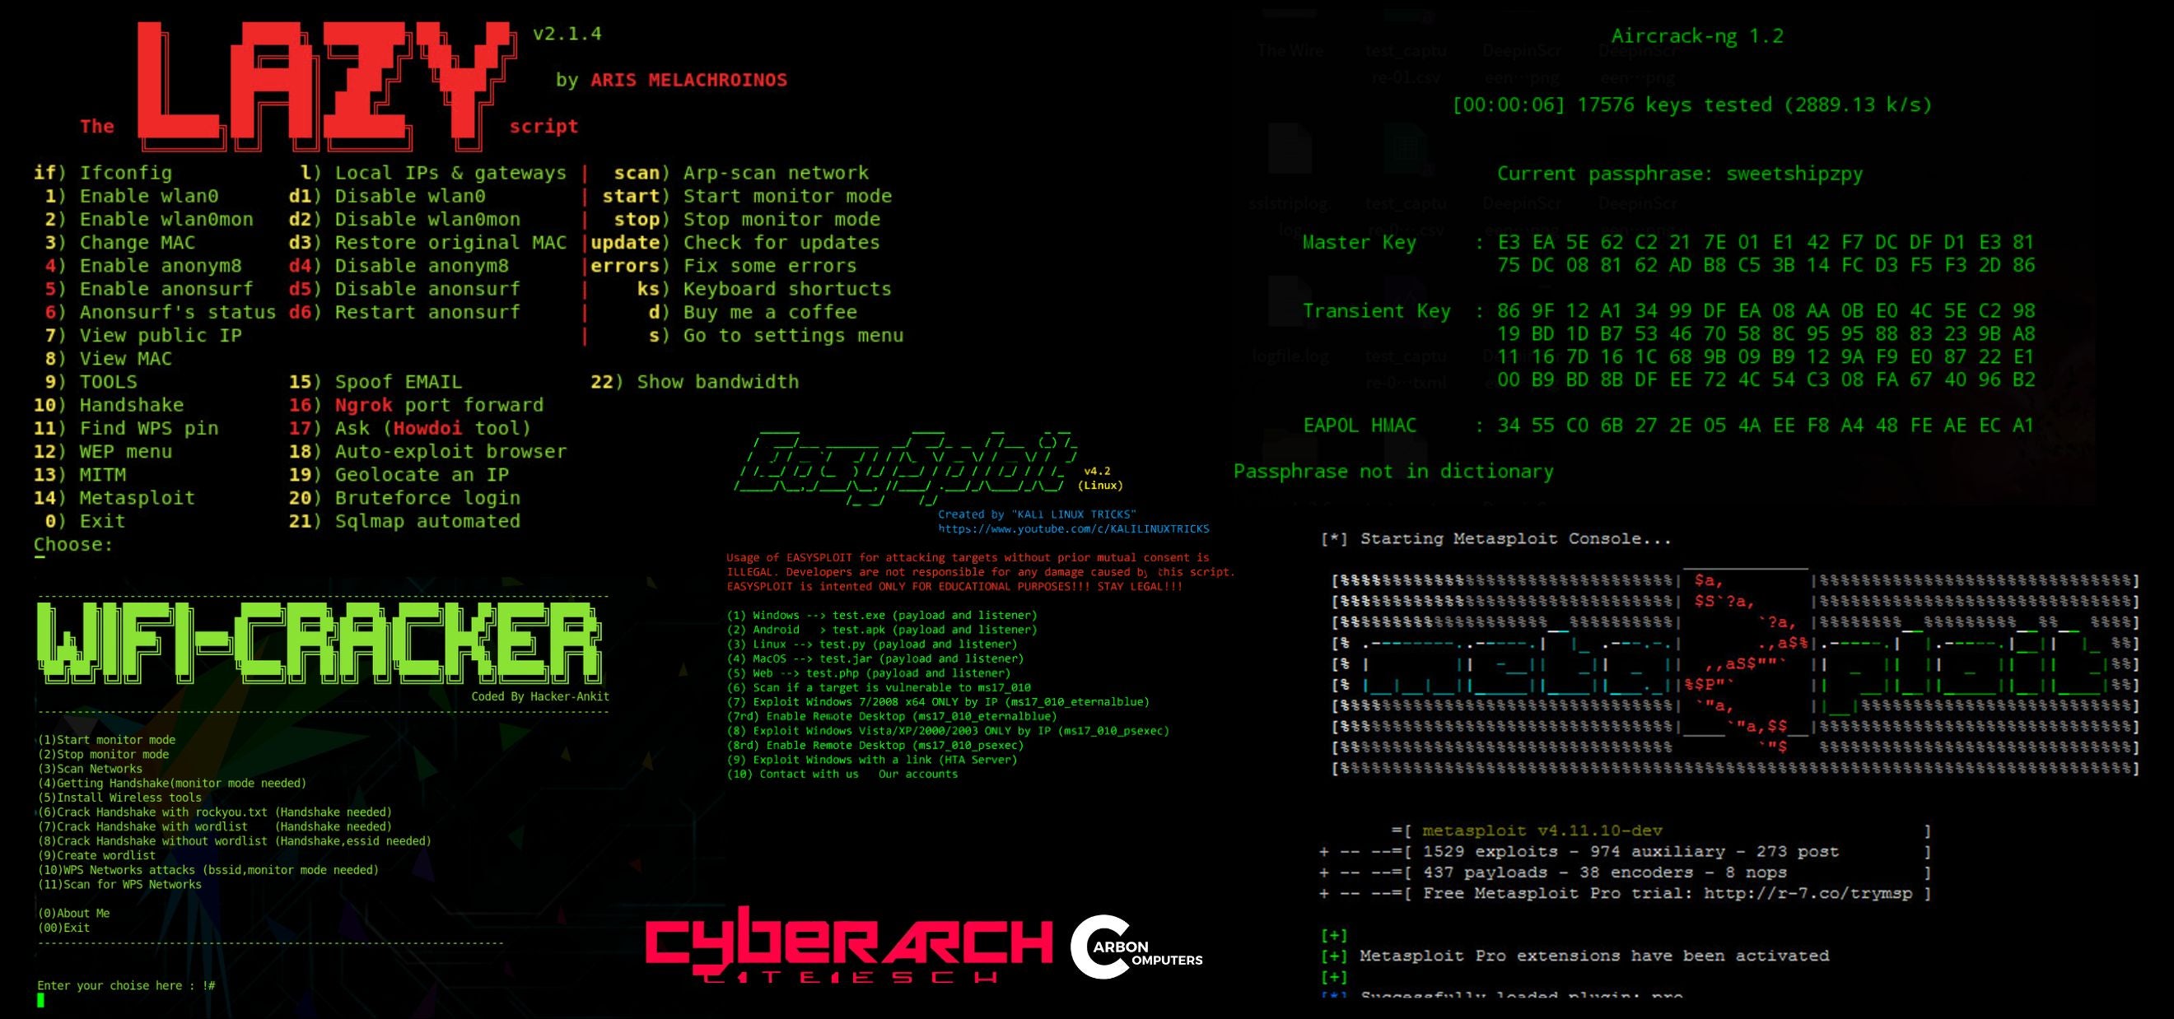Click start) Start monitor mode entry
2174x1019 pixels.
[x=746, y=196]
